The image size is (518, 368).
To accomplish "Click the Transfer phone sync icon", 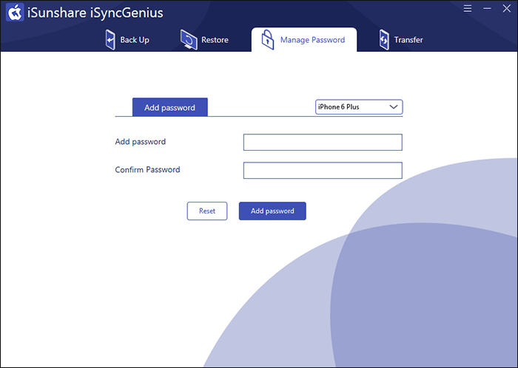I will click(x=384, y=40).
